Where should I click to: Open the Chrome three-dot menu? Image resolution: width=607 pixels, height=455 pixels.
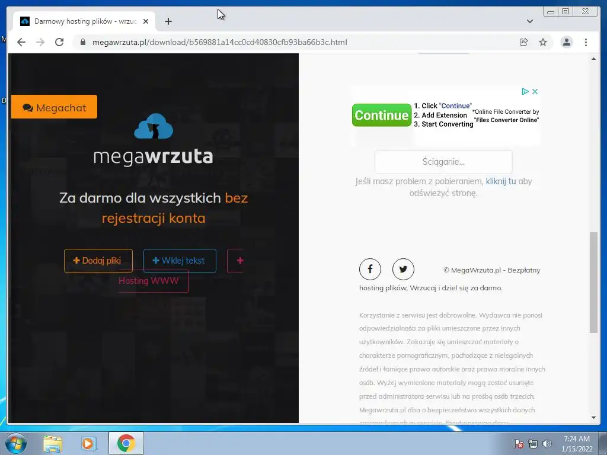coord(586,42)
